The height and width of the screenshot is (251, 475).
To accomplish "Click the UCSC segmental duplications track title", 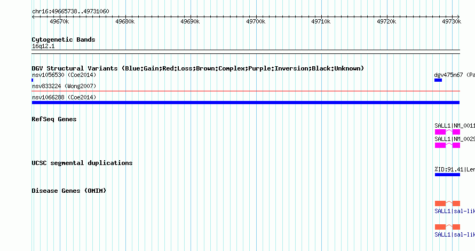I will [x=82, y=163].
